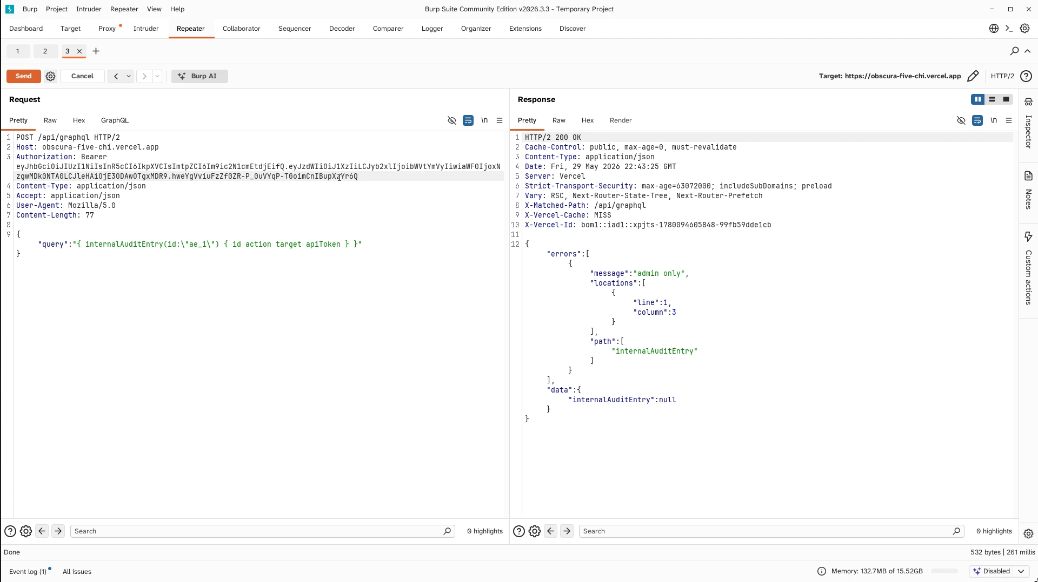Image resolution: width=1038 pixels, height=582 pixels.
Task: Launch Burp AI button
Action: [199, 76]
